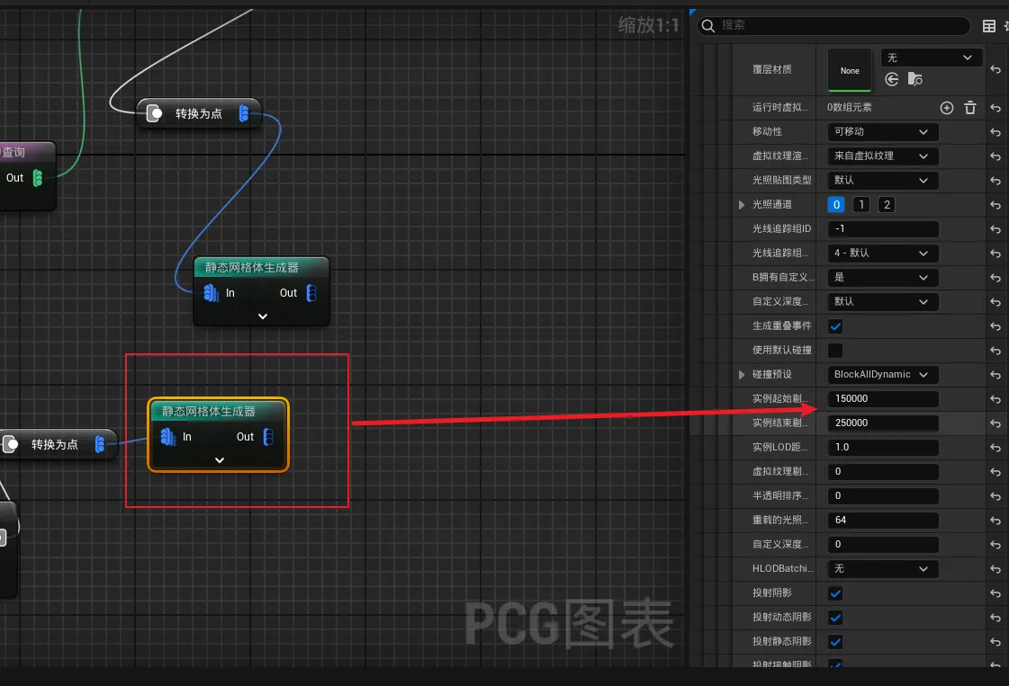Add element to runtime virtual texture array

tap(946, 108)
